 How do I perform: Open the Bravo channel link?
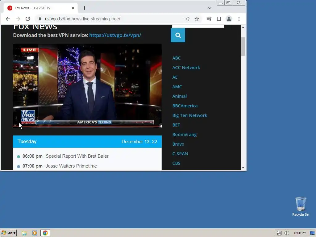click(x=178, y=144)
